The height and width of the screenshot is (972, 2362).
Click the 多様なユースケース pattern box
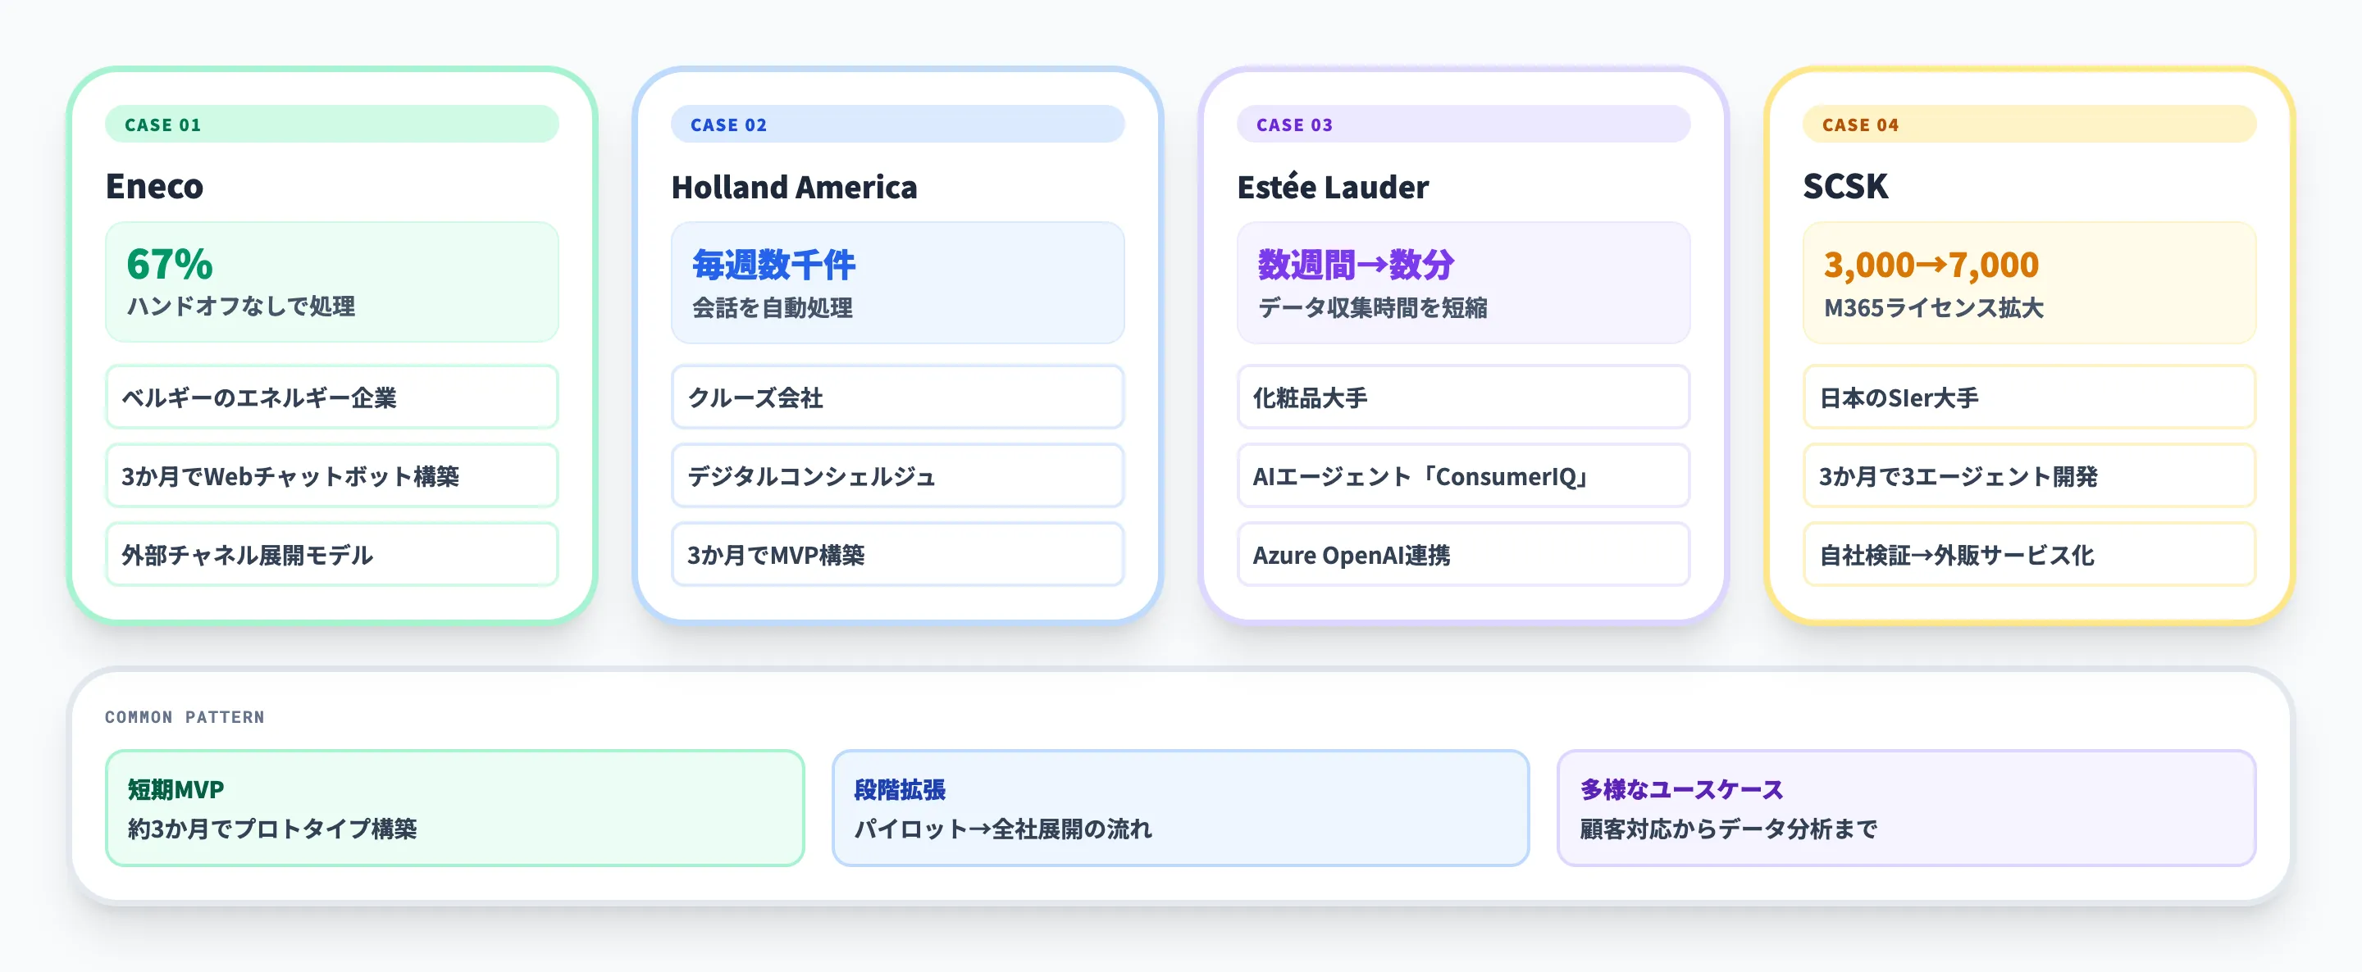point(1905,808)
